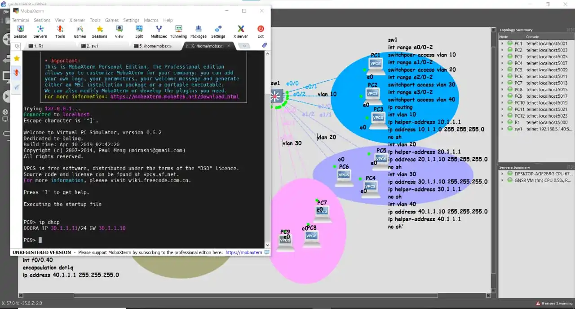
Task: Open the X server menu
Action: coord(77,20)
